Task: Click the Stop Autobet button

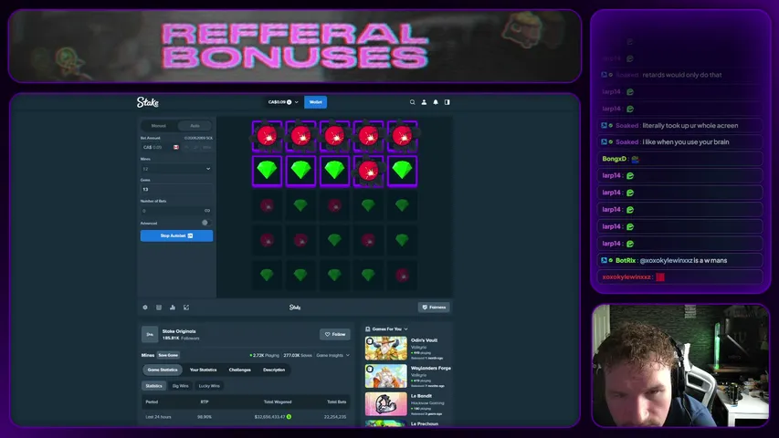Action: pyautogui.click(x=176, y=235)
